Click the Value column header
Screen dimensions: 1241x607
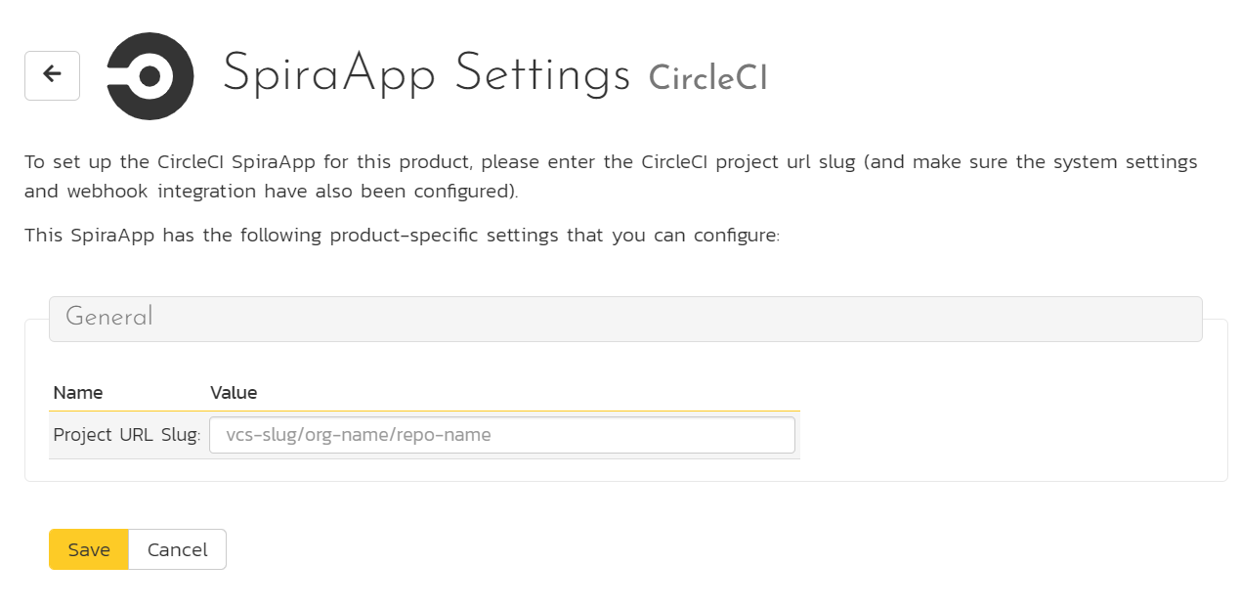(234, 393)
